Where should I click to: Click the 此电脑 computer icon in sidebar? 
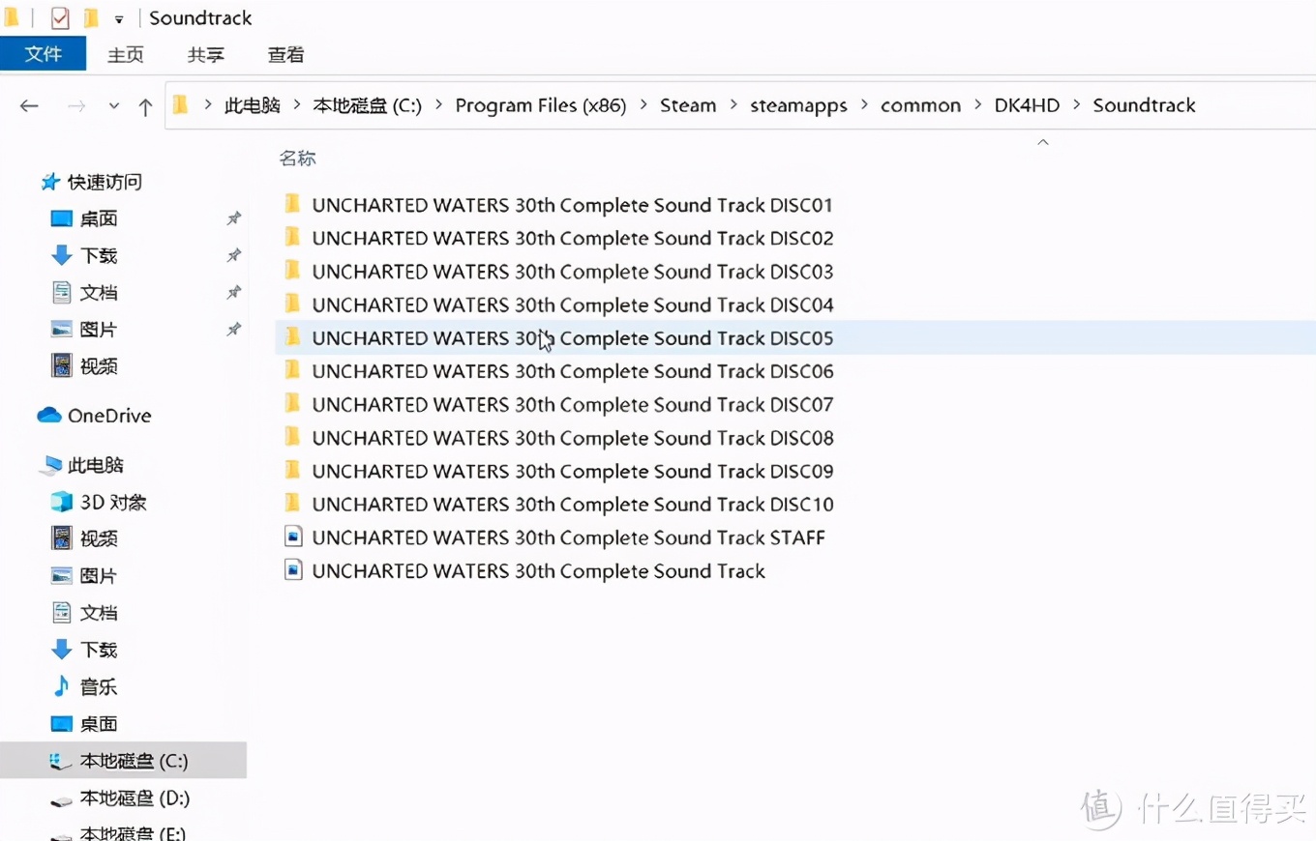click(x=50, y=465)
